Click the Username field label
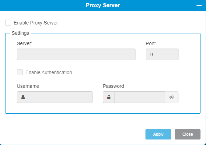The height and width of the screenshot is (145, 206). (x=28, y=86)
